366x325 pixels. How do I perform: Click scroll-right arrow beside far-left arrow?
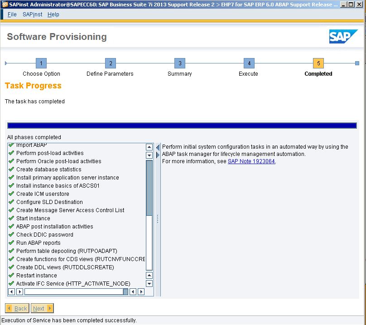[19, 291]
